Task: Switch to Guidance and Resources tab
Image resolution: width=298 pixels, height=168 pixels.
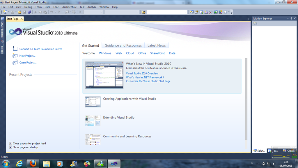Action: click(123, 45)
